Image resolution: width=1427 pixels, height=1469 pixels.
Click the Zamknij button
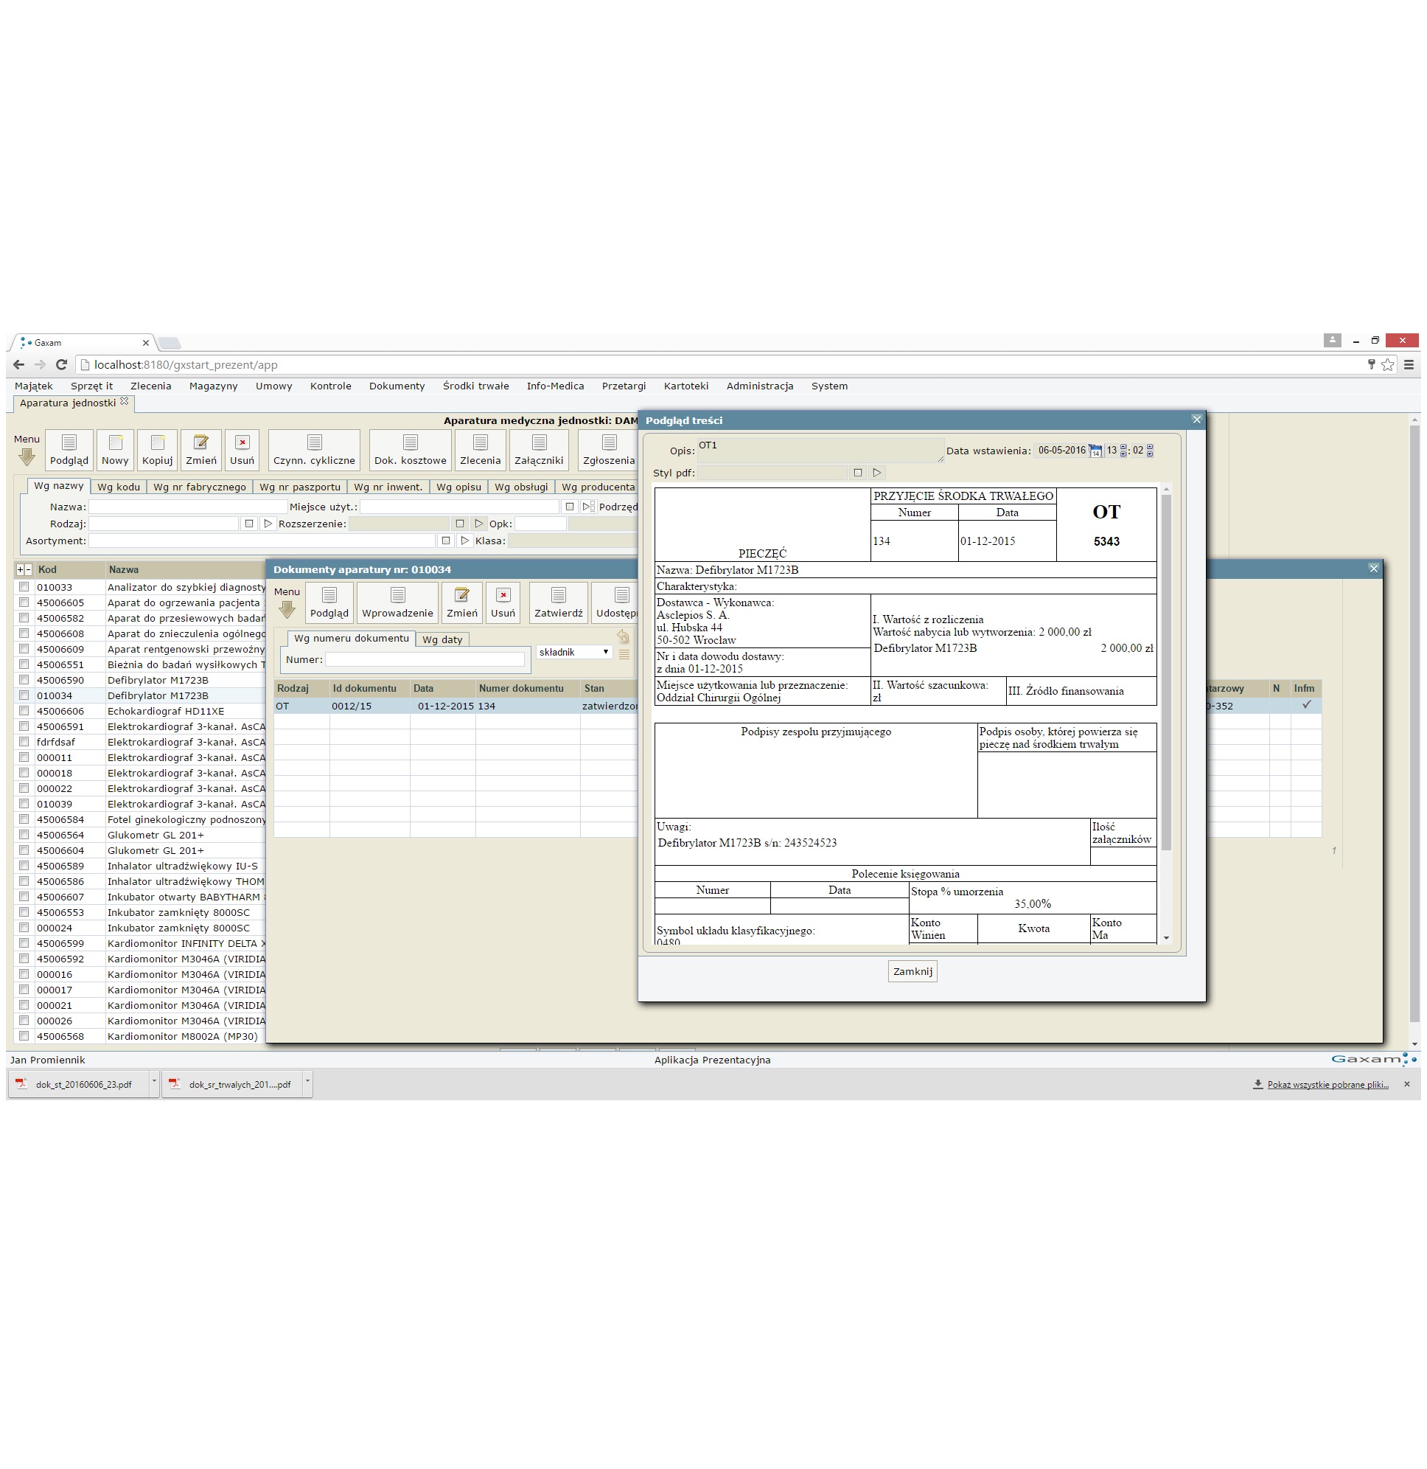[x=912, y=971]
